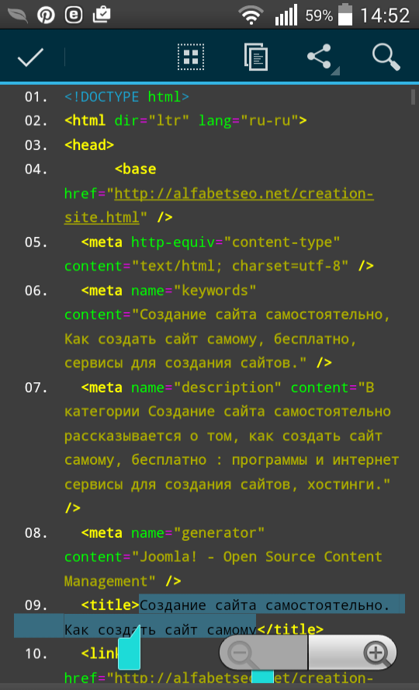This screenshot has height=690, width=419.
Task: Tap the battery status icon
Action: click(345, 15)
